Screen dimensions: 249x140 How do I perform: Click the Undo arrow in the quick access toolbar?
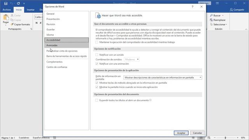(x=12, y=3)
